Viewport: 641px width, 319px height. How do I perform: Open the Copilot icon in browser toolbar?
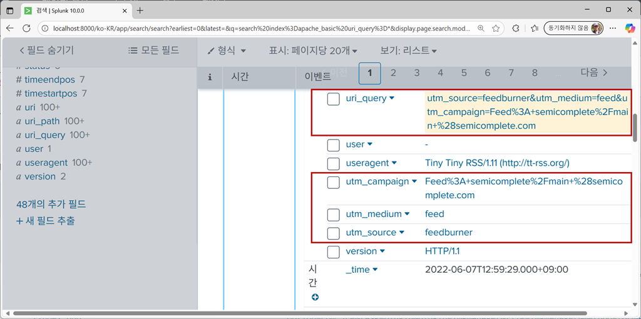click(630, 28)
